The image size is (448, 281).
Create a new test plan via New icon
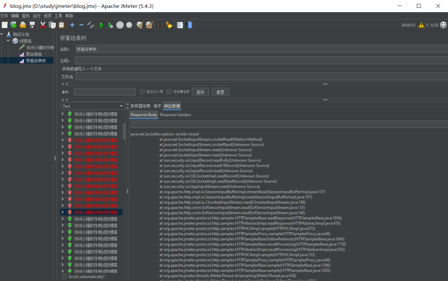click(5, 25)
